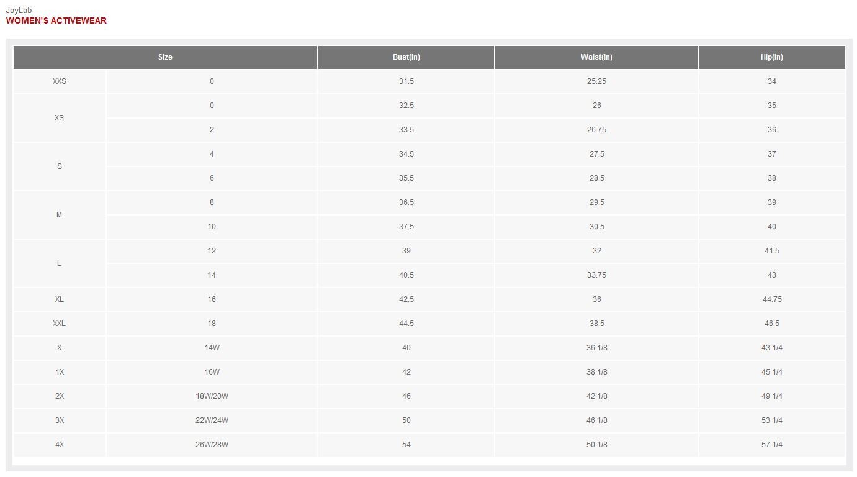Click the 44.75 hip measurement cell

[x=772, y=299]
